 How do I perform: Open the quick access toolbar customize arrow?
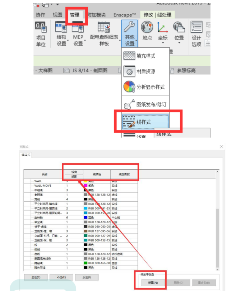point(58,4)
